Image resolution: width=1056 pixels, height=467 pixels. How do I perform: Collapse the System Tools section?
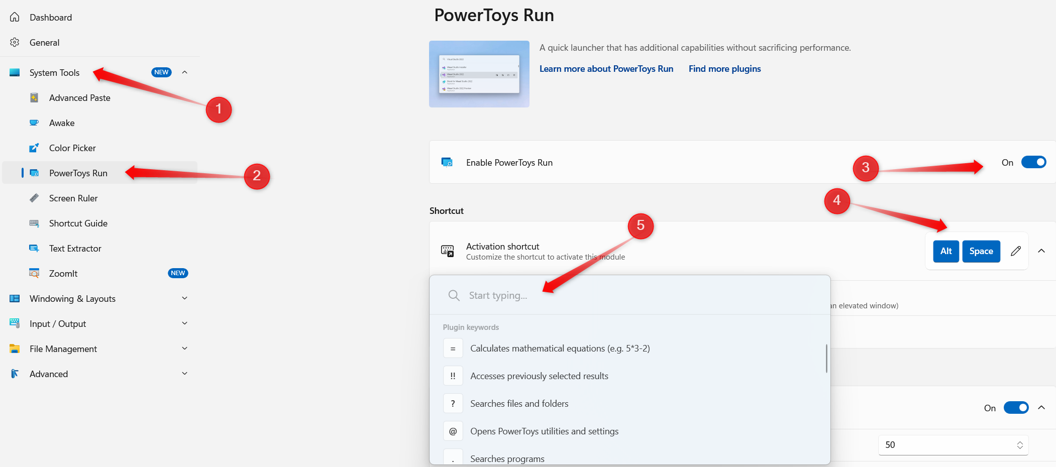(x=184, y=72)
